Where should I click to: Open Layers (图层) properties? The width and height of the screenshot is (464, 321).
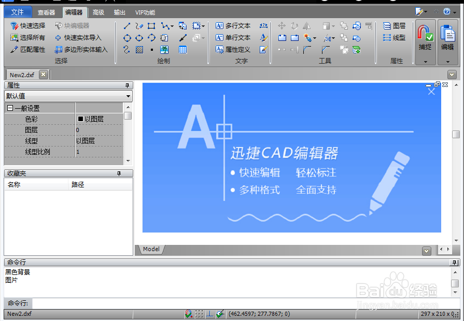(x=394, y=26)
